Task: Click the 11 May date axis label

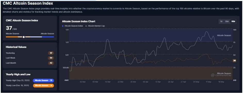Action: coord(209,82)
